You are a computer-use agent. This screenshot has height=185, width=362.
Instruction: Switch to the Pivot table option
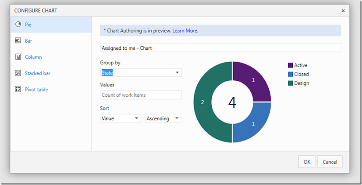point(36,90)
